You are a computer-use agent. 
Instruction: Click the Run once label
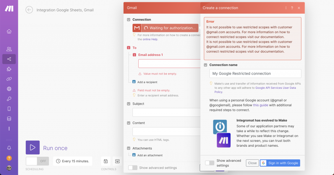coord(55,148)
